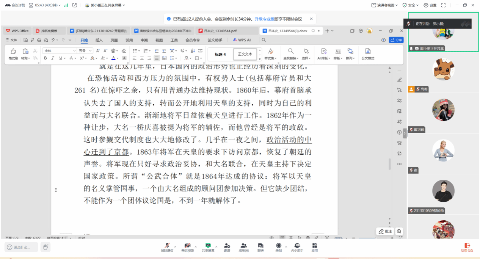Start Recording (录制) the meeting
The width and height of the screenshot is (480, 259).
pos(279,247)
